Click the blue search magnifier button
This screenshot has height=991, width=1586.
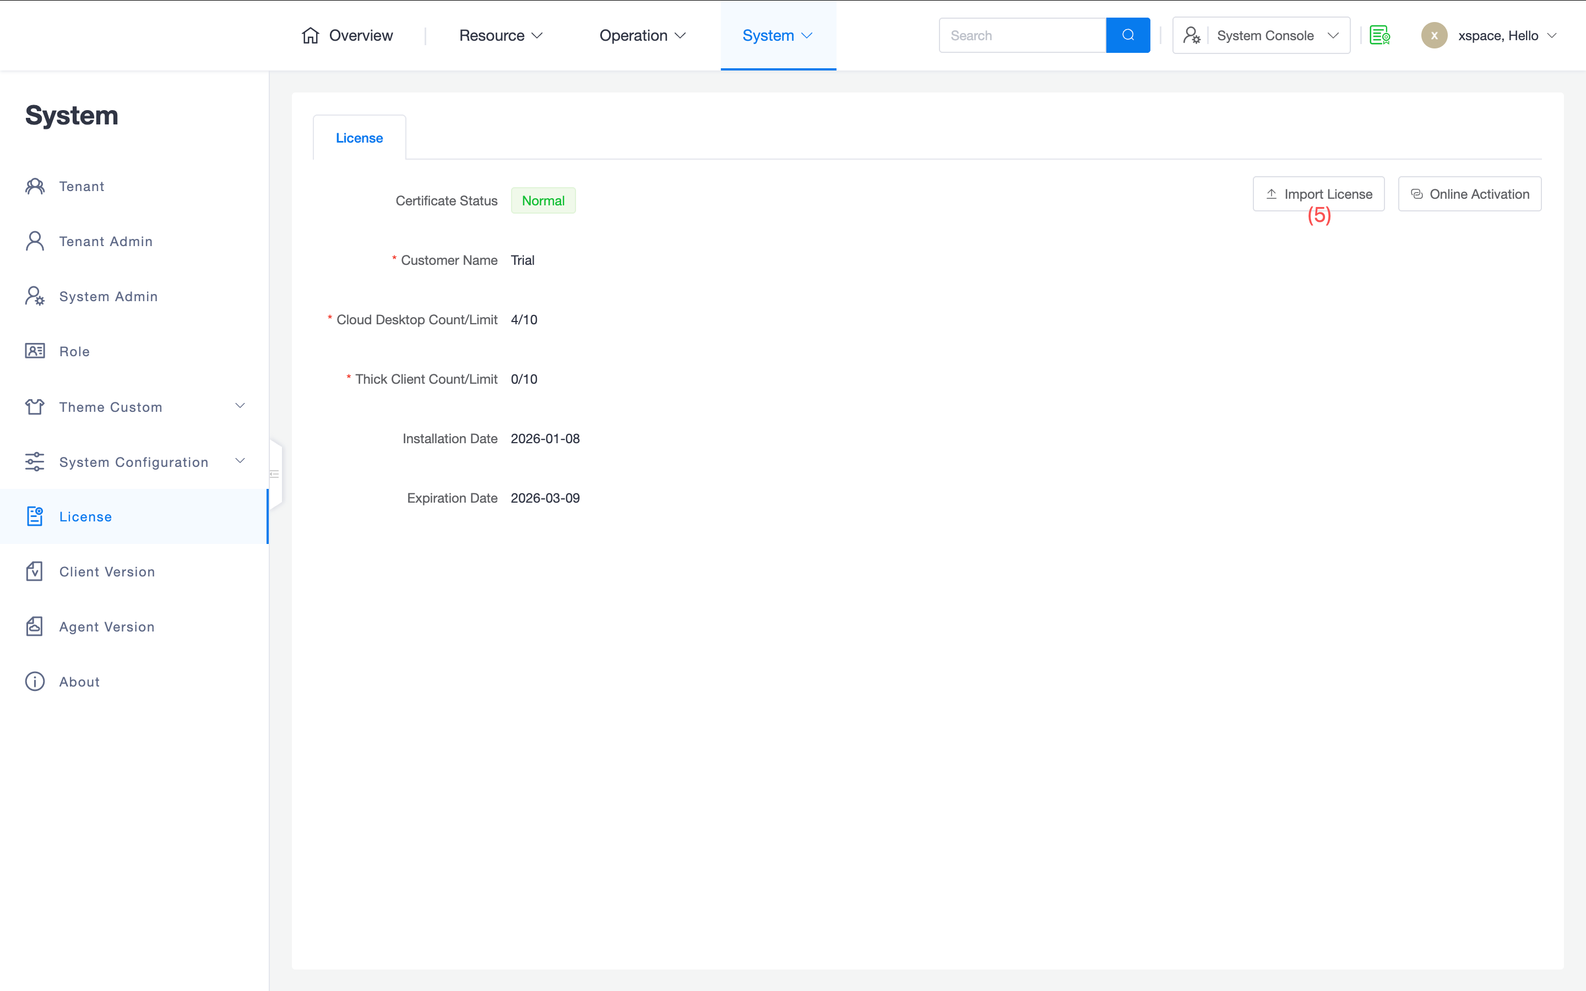point(1127,35)
